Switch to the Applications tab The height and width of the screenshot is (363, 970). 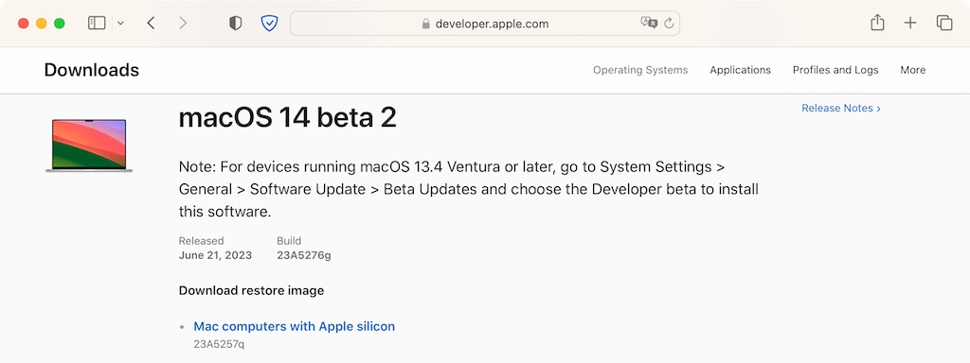(x=740, y=70)
